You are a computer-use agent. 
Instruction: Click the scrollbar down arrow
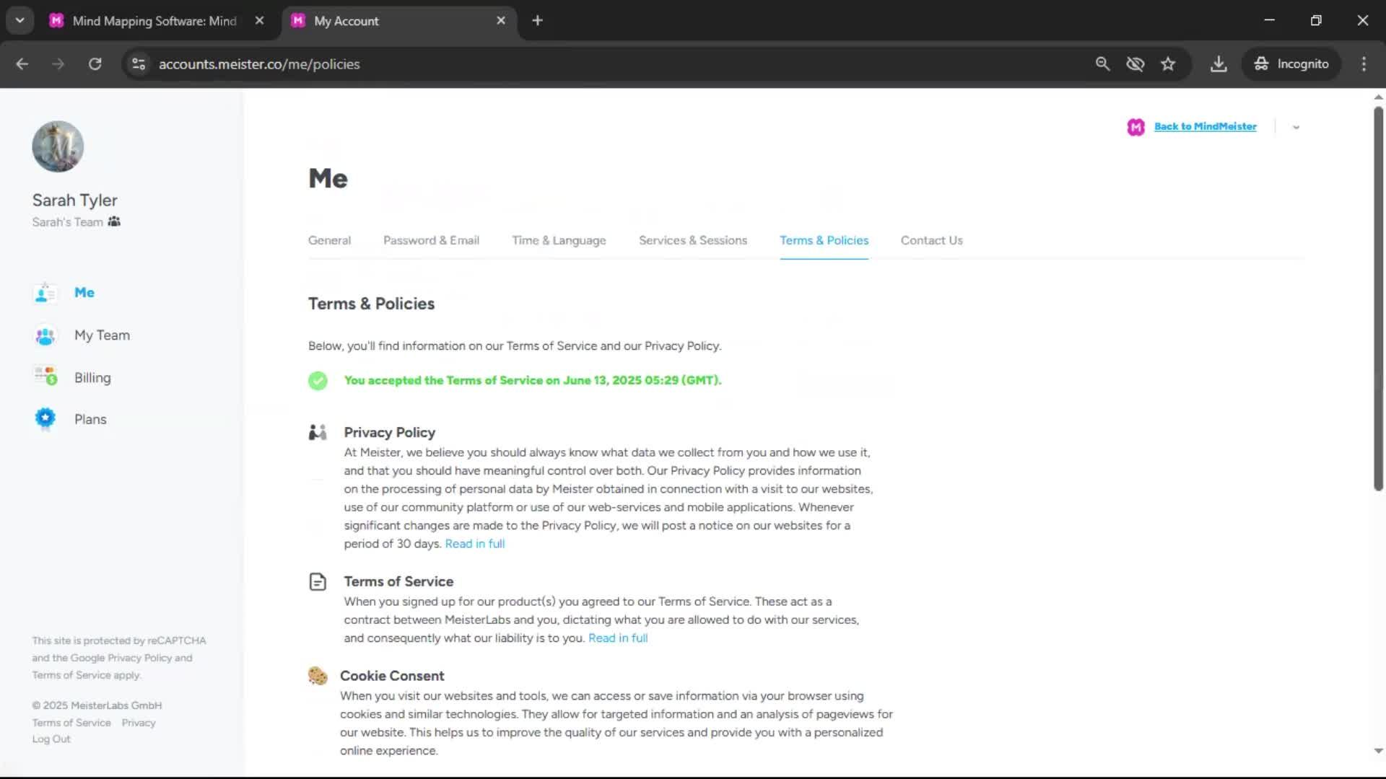[1378, 751]
